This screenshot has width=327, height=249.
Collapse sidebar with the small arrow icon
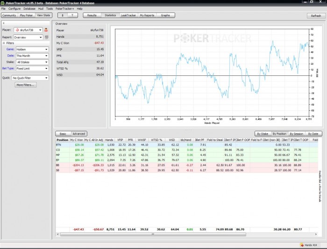coord(4,23)
